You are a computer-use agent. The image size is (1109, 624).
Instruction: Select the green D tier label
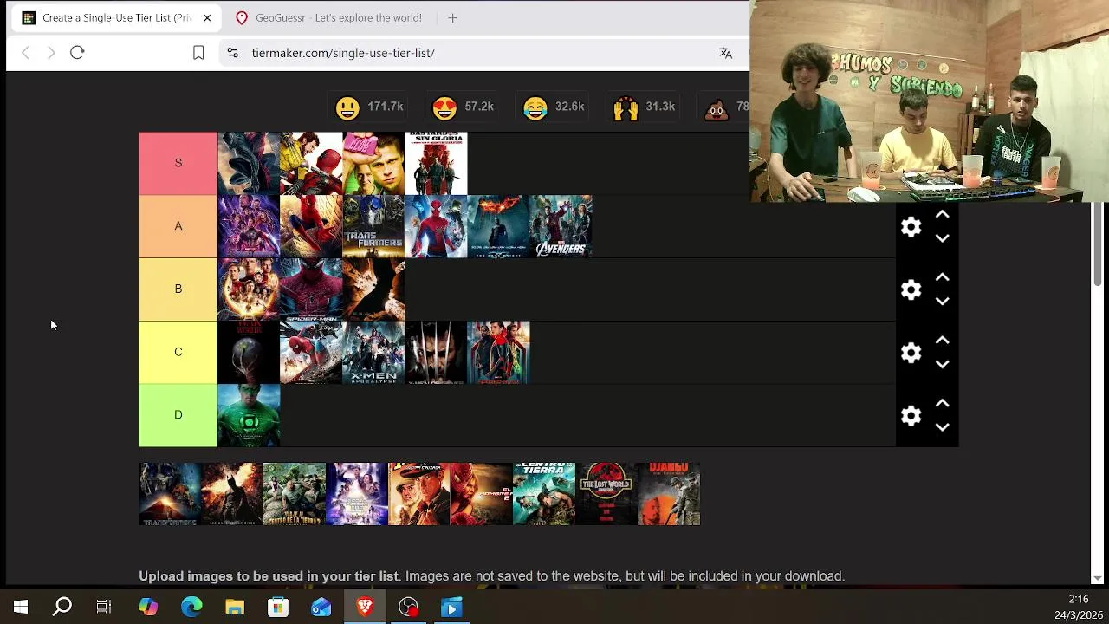point(178,415)
